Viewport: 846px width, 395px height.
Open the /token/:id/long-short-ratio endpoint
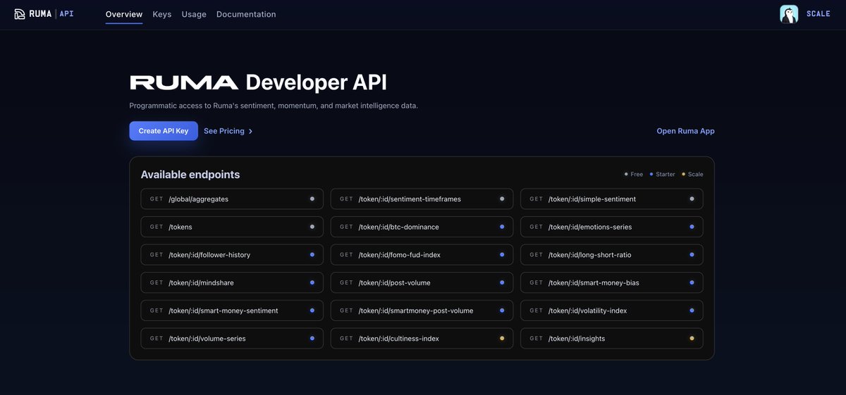tap(612, 255)
